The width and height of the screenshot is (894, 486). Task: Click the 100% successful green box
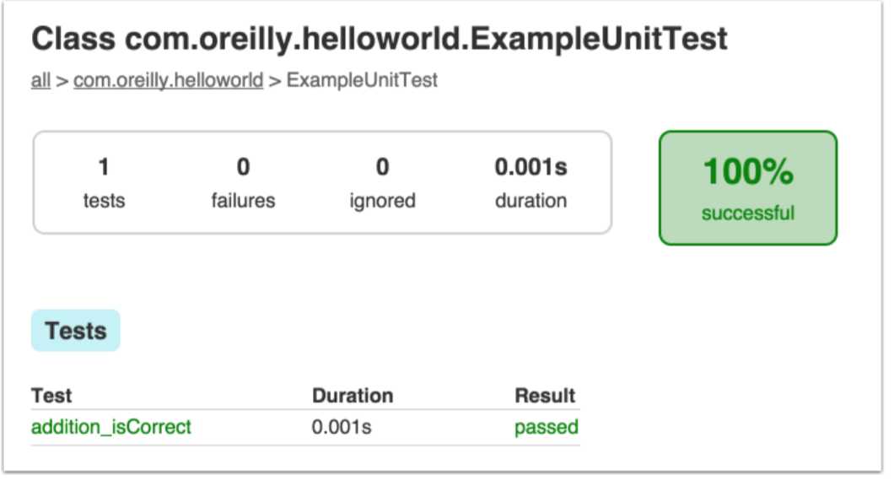tap(748, 188)
